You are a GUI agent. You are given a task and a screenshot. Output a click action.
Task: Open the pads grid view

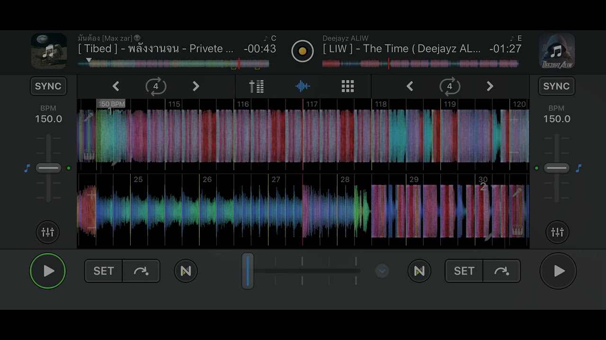(348, 86)
